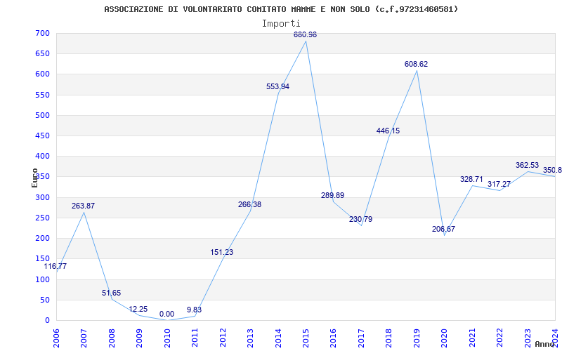Click the 400 y-axis tick label
The width and height of the screenshot is (562, 351).
pos(42,156)
